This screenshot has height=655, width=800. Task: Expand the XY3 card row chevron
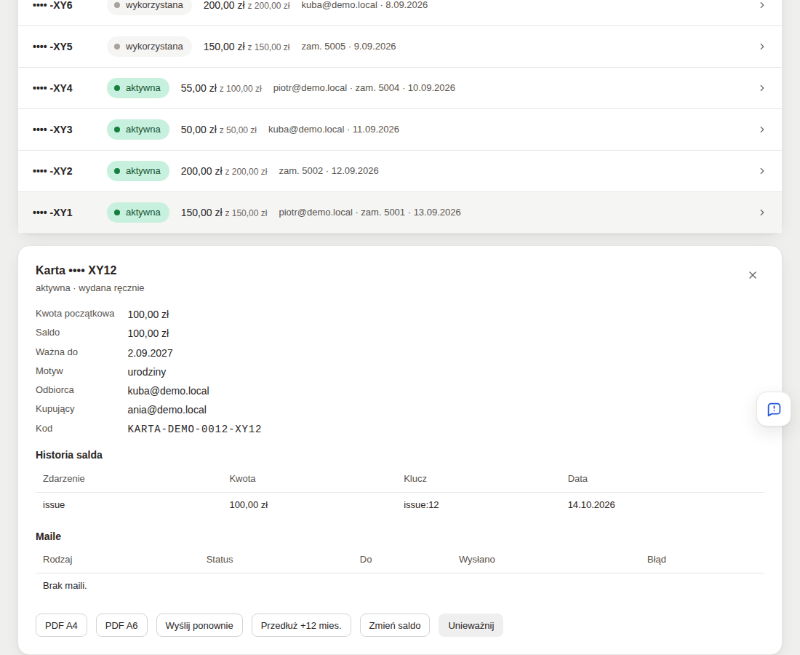761,130
